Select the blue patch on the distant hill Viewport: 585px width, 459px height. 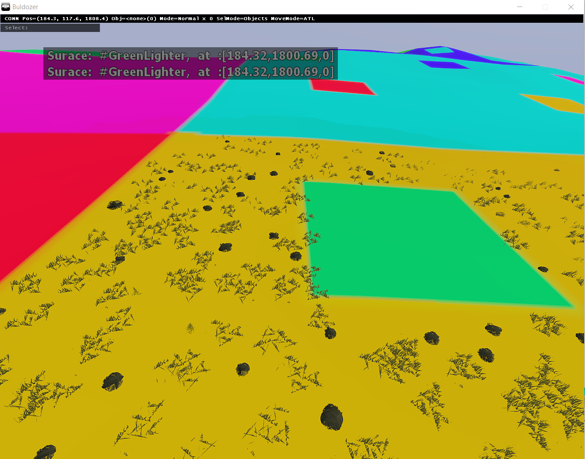click(x=443, y=65)
